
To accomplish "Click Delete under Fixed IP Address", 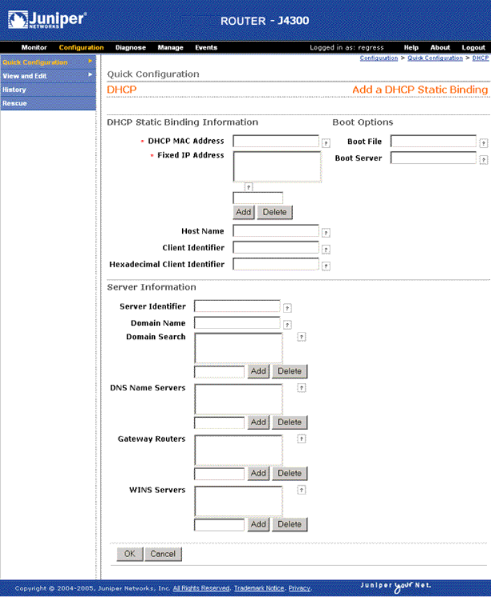I will point(275,212).
